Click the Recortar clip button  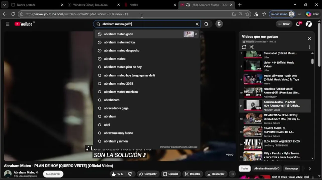point(192,174)
